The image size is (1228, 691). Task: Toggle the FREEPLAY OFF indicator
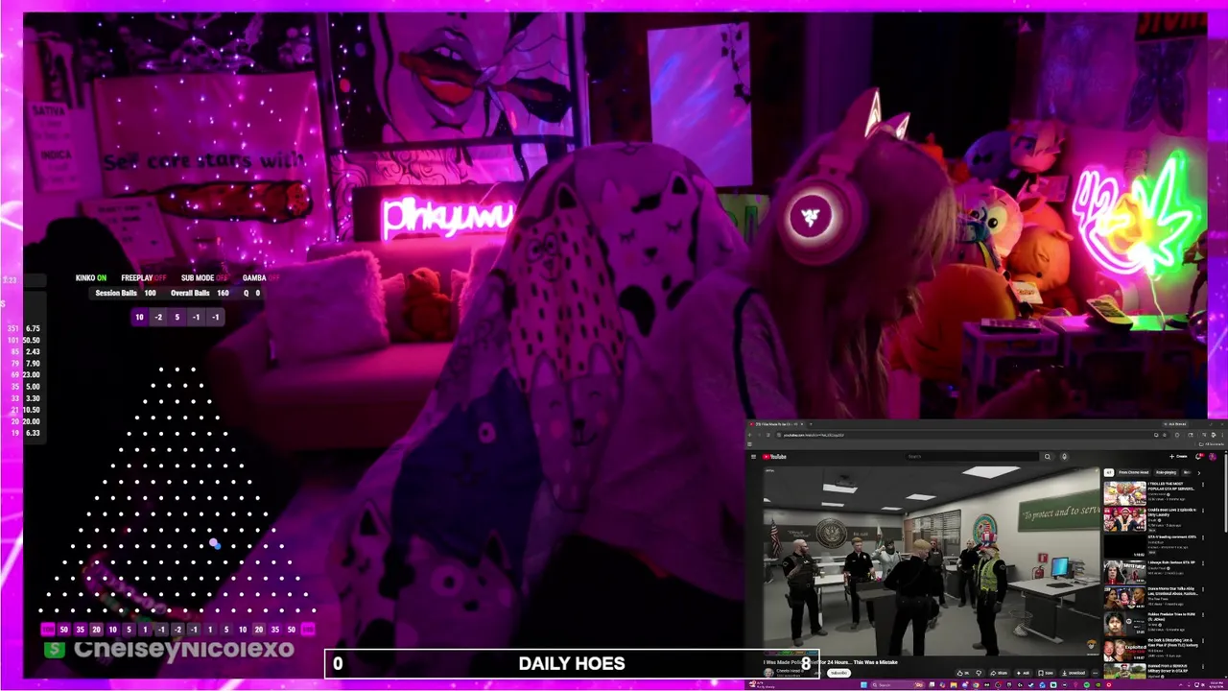click(144, 278)
